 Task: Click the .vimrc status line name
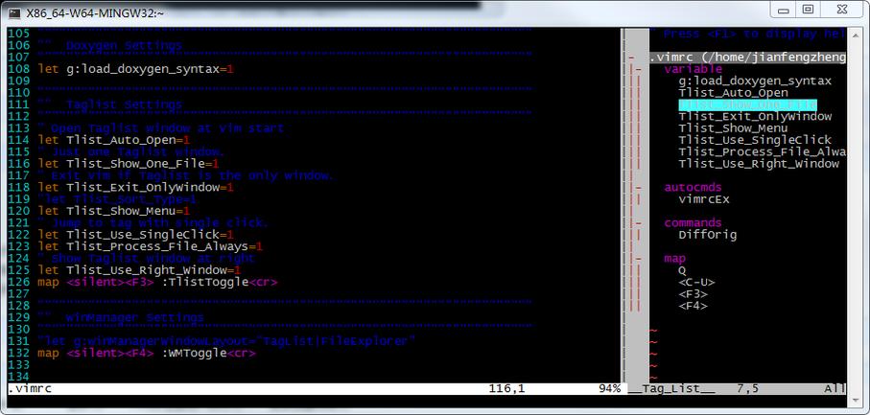point(30,388)
